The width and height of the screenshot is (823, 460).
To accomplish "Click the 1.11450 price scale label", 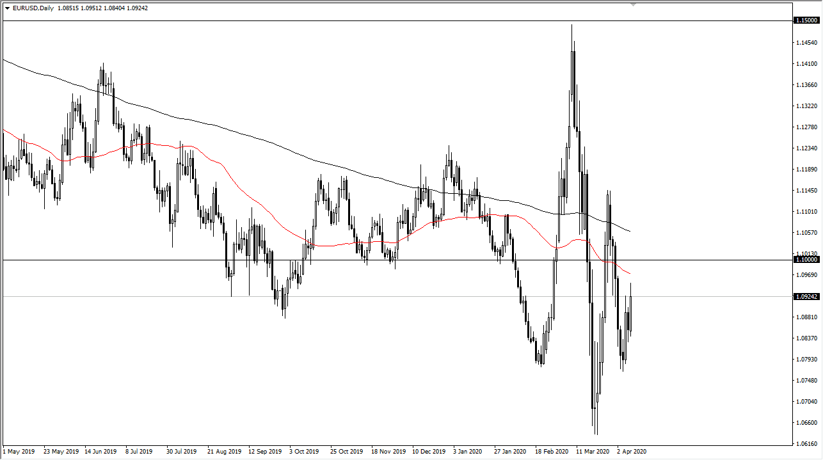I will [807, 191].
